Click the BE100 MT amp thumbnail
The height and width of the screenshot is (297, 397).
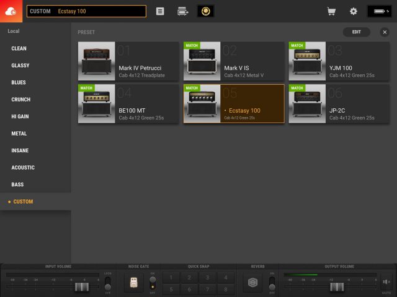[x=97, y=103]
